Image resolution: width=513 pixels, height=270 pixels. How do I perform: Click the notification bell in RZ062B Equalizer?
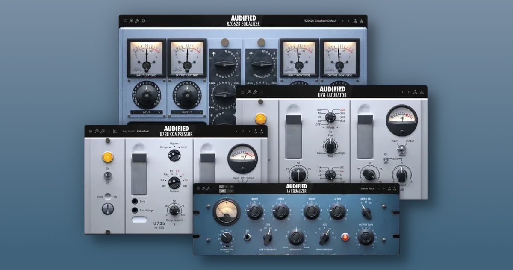(144, 21)
